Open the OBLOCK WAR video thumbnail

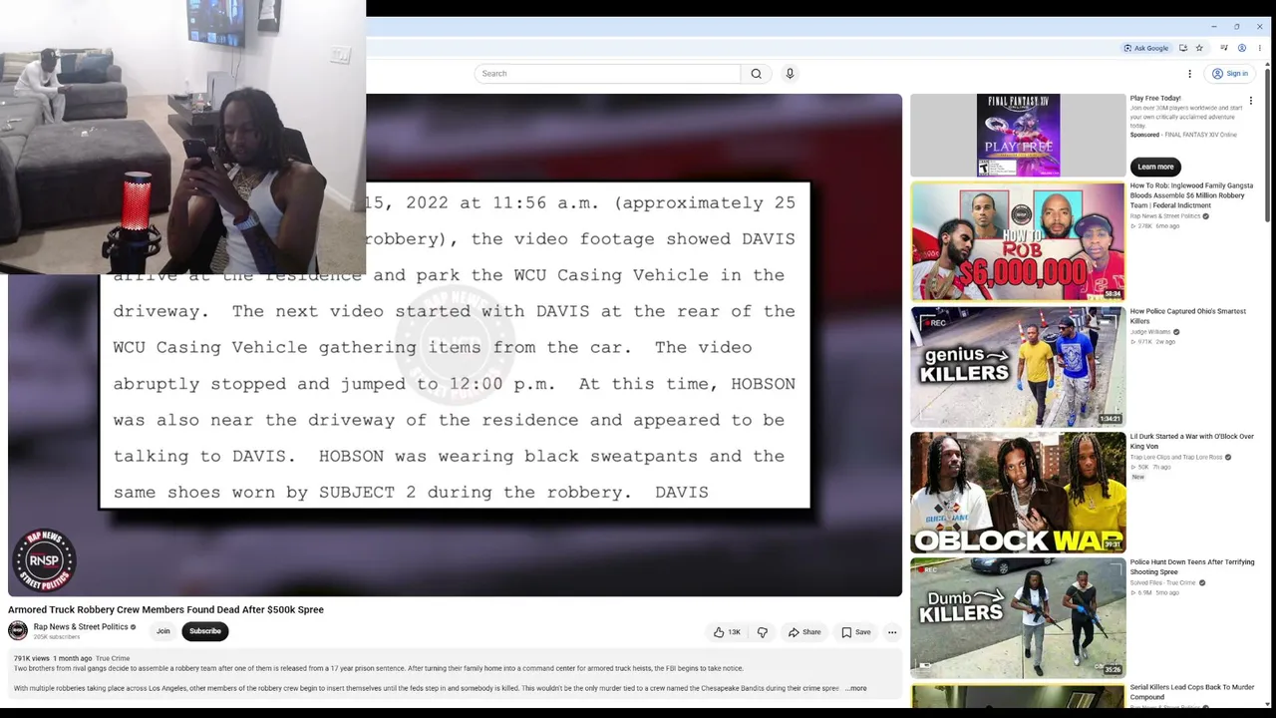1018,493
